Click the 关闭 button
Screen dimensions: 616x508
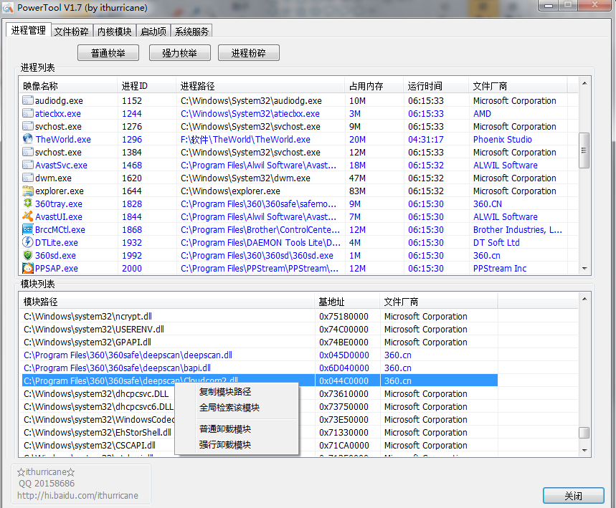pos(573,496)
